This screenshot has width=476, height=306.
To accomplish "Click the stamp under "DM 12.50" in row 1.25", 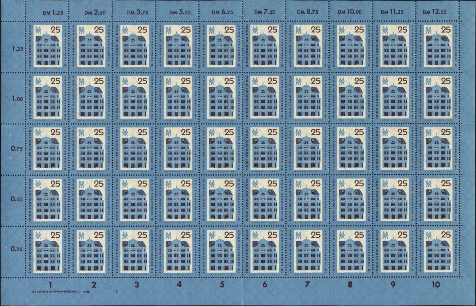I will [x=439, y=47].
